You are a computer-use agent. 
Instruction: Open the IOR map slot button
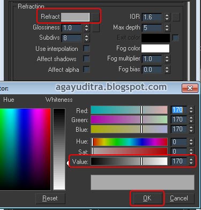click(x=176, y=17)
